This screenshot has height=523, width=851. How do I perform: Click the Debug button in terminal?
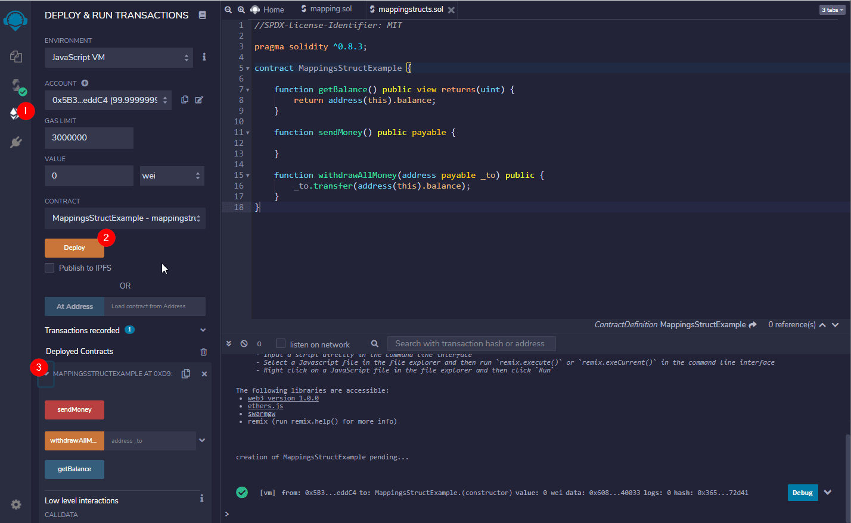click(803, 493)
